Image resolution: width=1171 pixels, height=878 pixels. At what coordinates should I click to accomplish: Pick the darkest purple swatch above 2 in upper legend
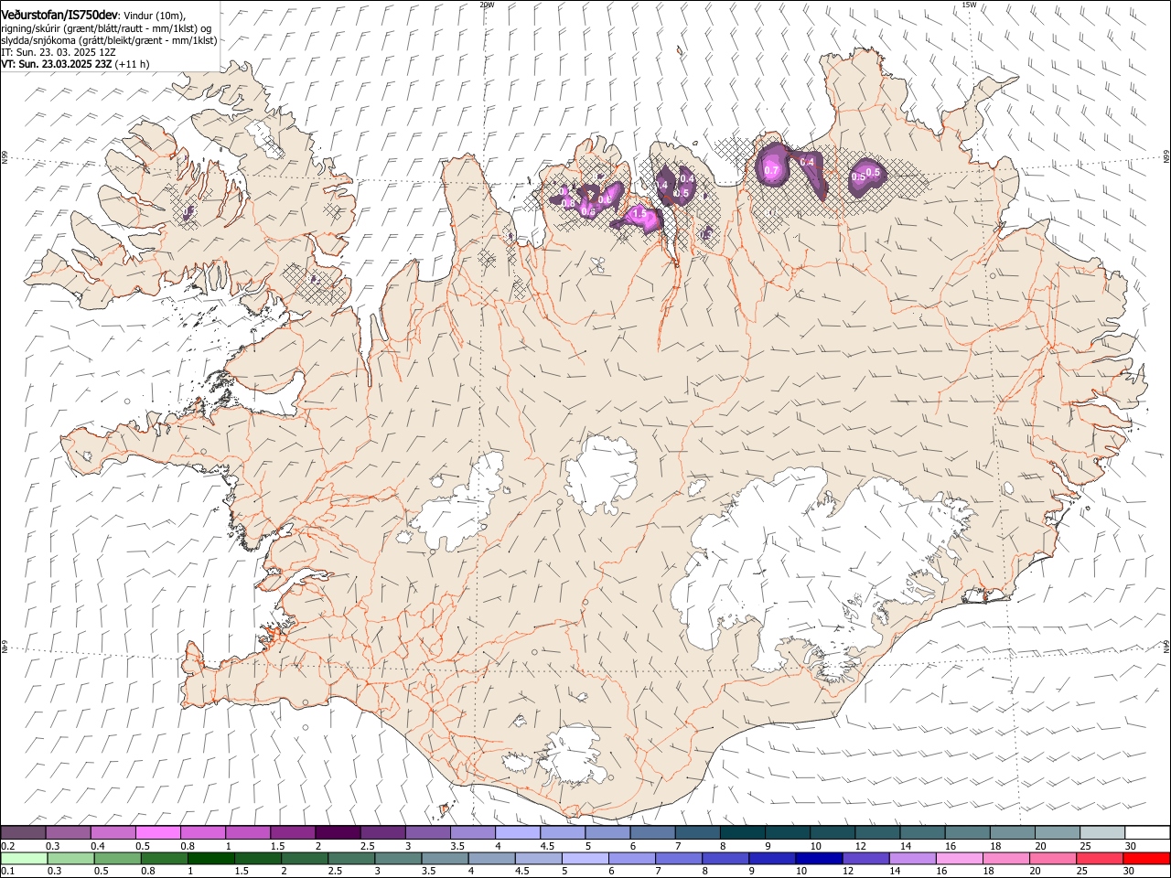coord(338,832)
